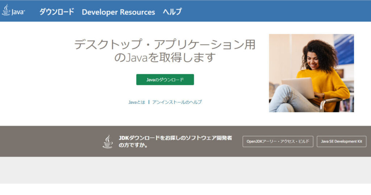
Task: Click the photo of the woman with a laptop
Action: (x=311, y=73)
